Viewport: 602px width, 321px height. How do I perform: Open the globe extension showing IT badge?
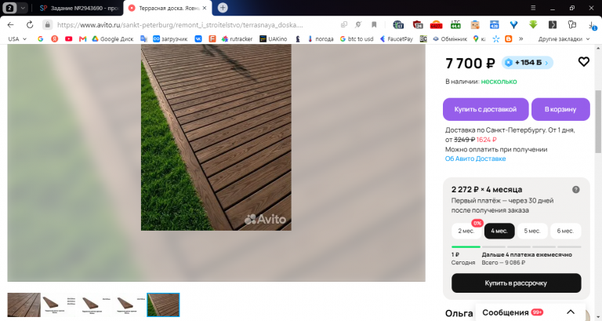click(x=398, y=24)
